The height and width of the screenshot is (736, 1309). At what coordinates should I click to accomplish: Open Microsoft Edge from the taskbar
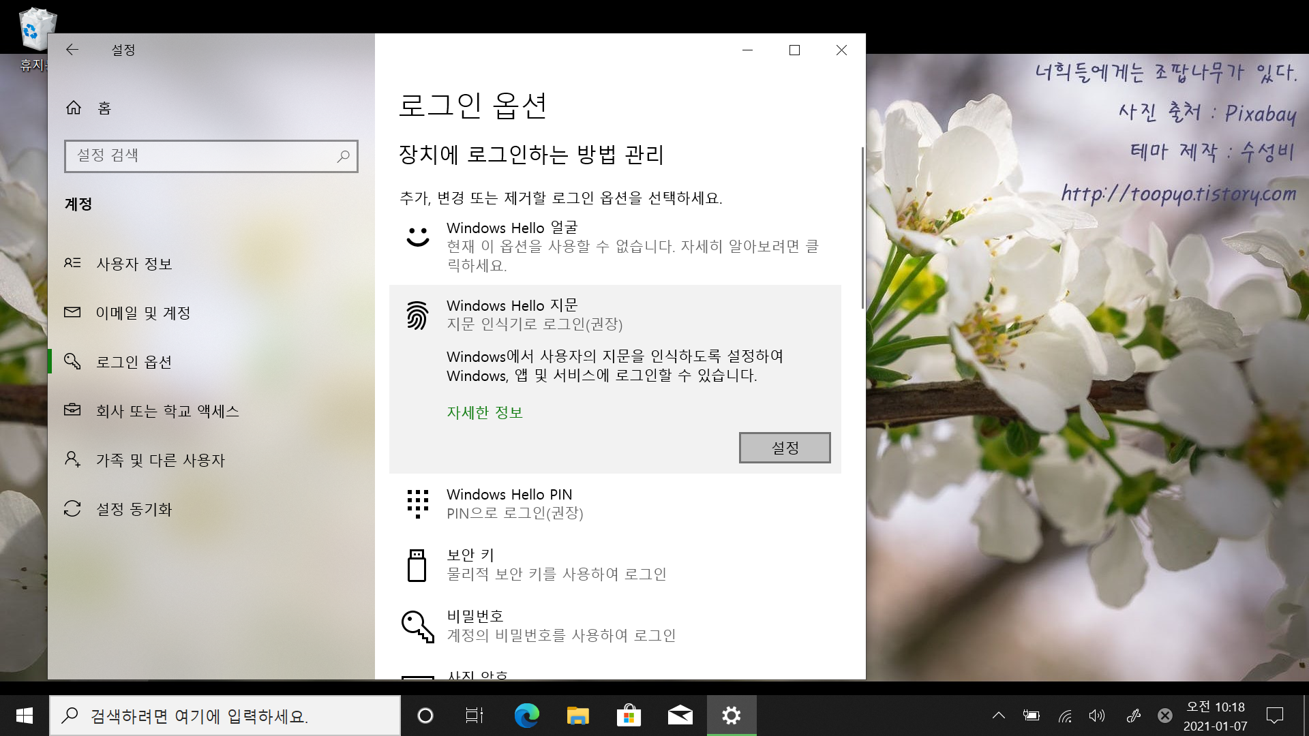(x=526, y=716)
